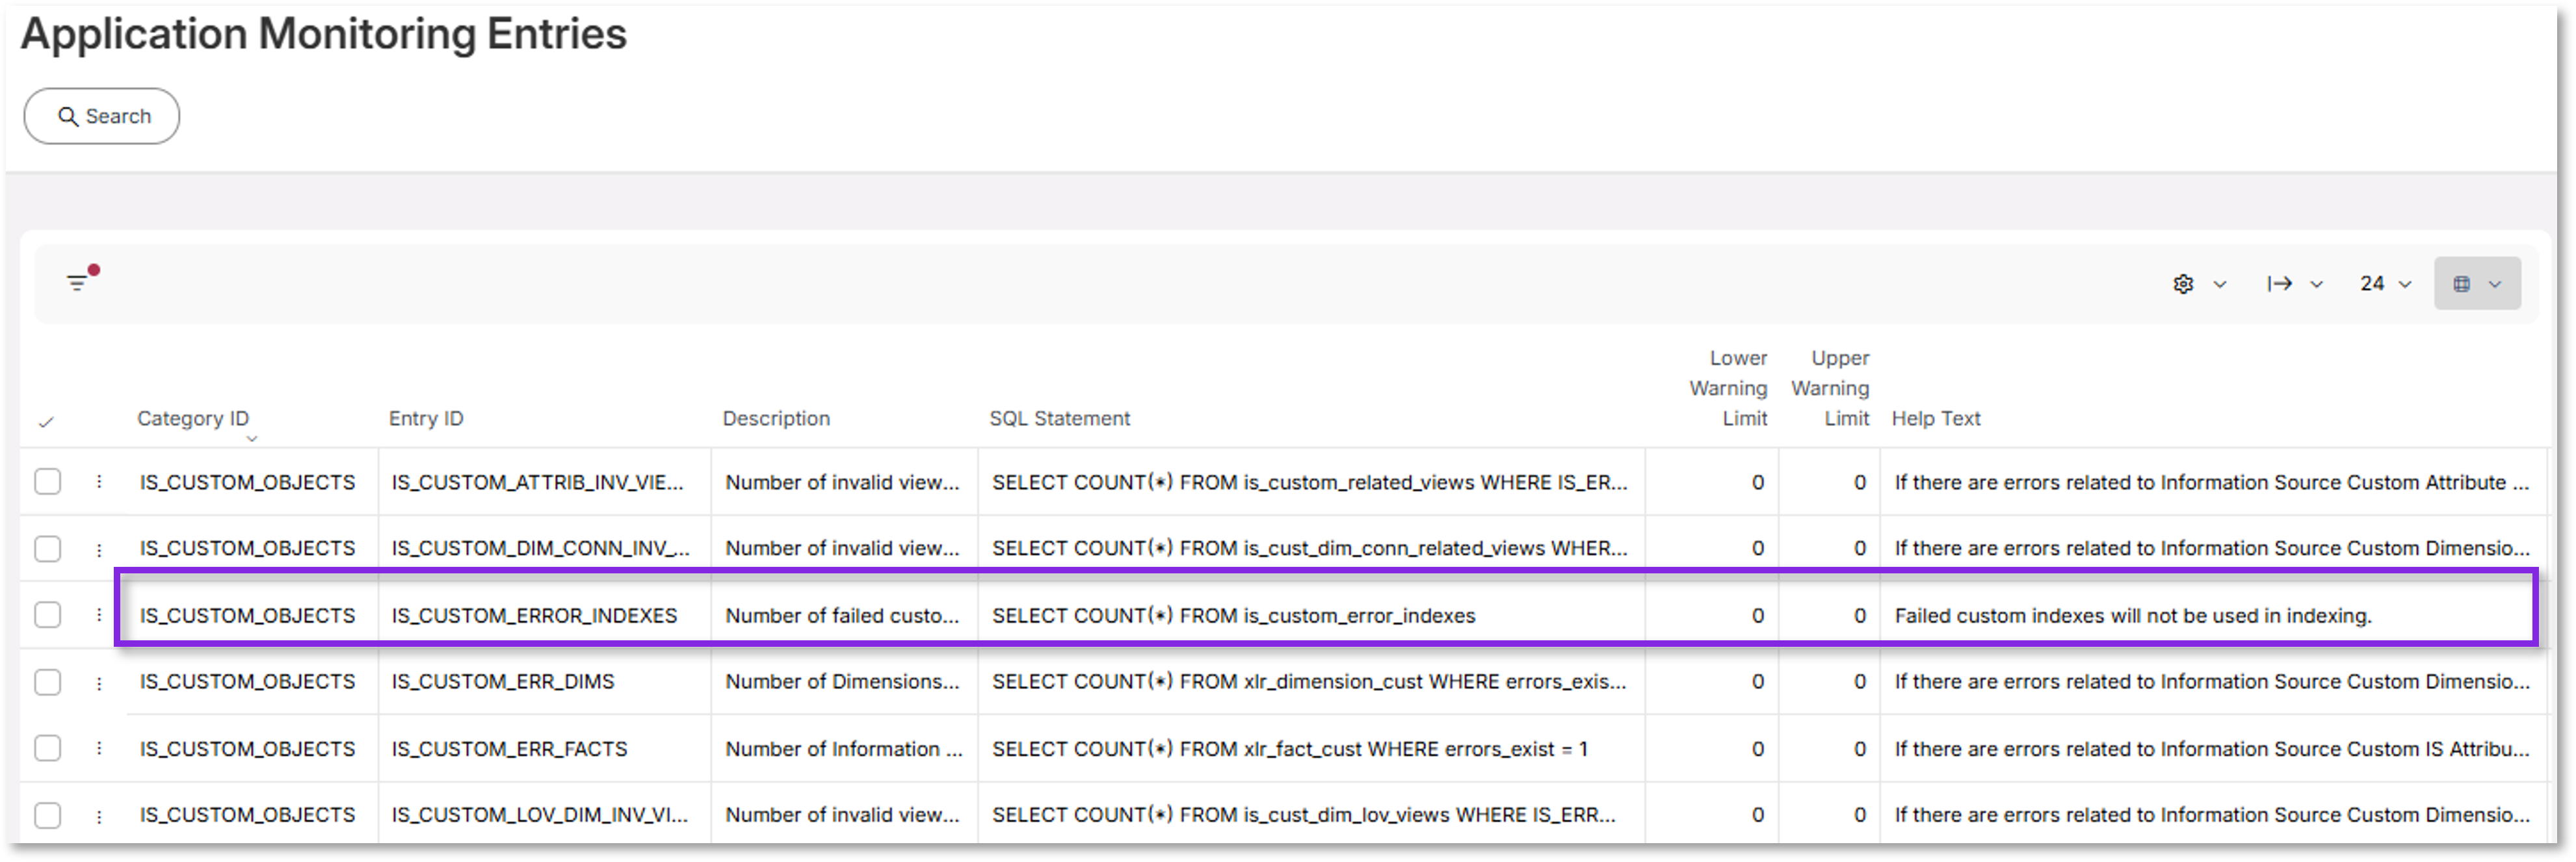
Task: Open row menu for IS_CUSTOM_ERR_FACTS entry
Action: pyautogui.click(x=99, y=749)
